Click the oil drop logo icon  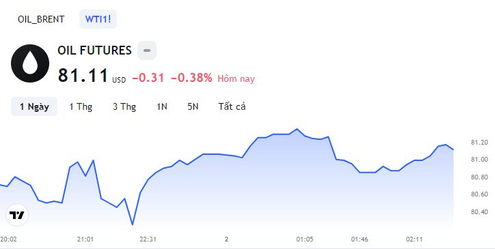[30, 63]
